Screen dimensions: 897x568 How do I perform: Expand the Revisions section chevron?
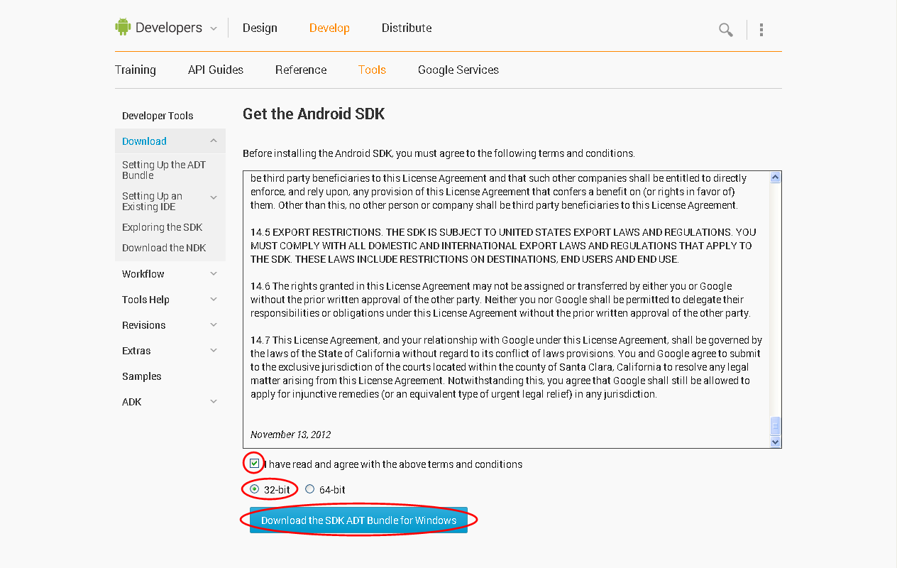tap(214, 324)
